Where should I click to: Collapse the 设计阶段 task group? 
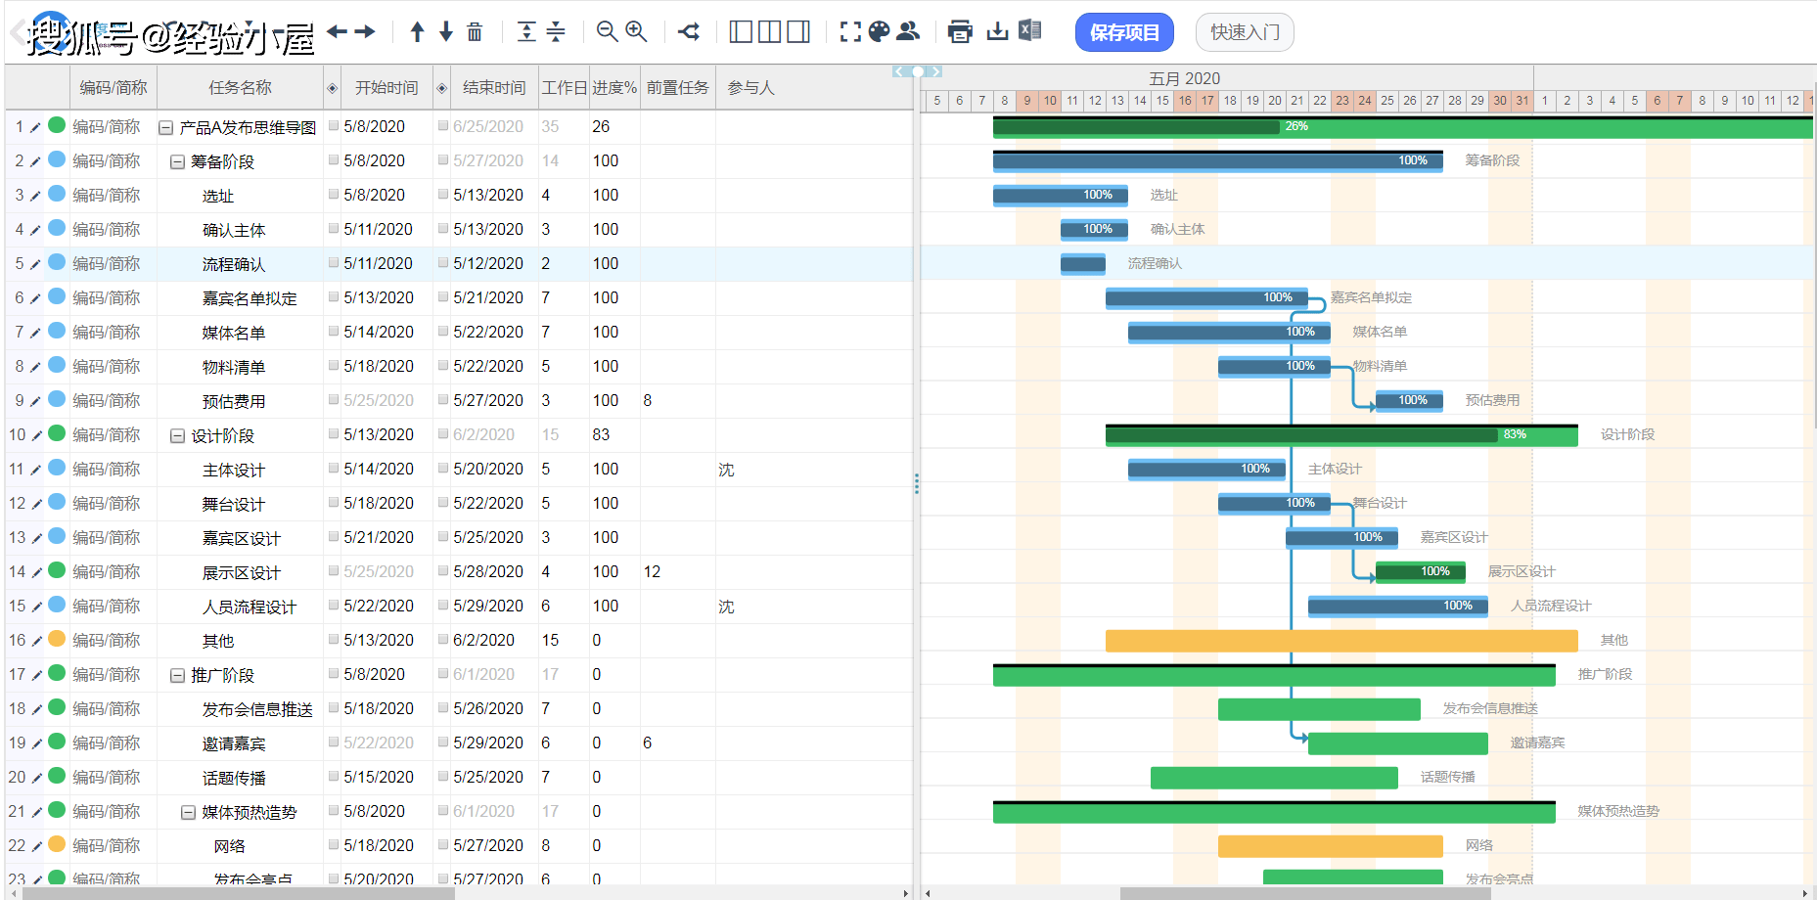177,435
